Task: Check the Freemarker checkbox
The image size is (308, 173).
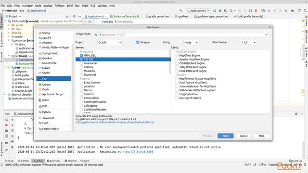Action: [x=81, y=63]
